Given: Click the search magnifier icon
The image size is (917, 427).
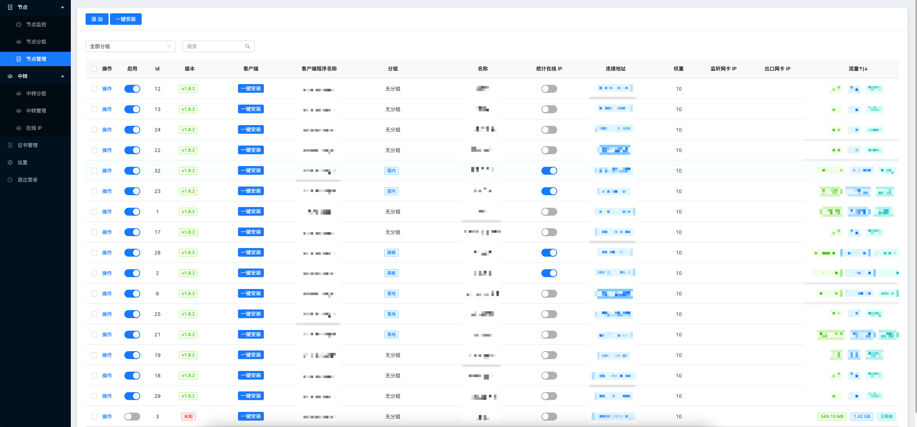Looking at the screenshot, I should click(247, 46).
